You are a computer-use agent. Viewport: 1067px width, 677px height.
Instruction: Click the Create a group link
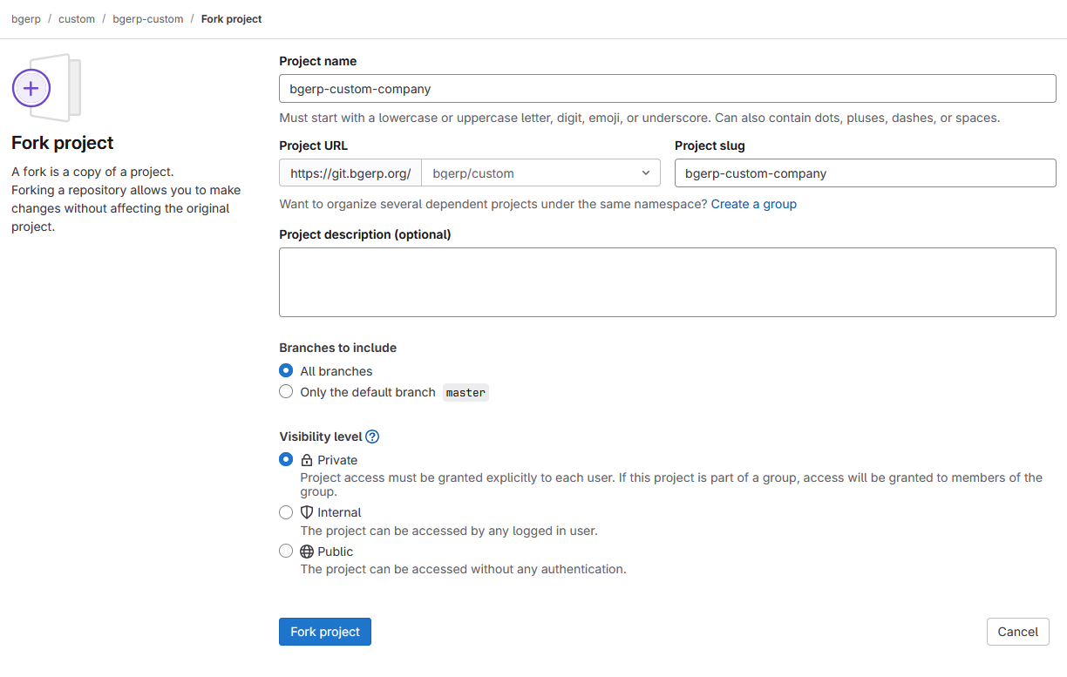(x=753, y=203)
